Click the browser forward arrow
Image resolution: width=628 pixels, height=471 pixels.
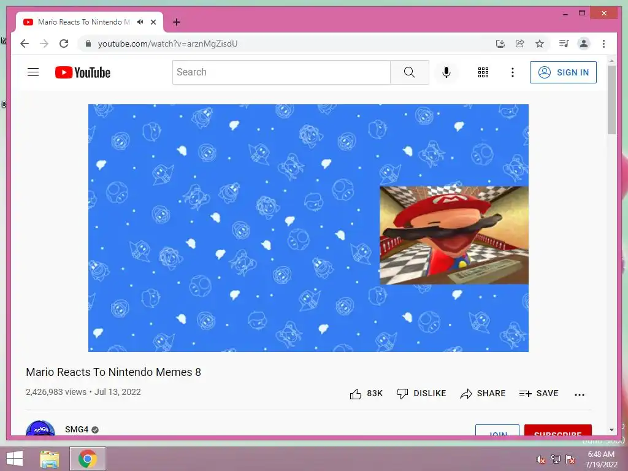(44, 44)
